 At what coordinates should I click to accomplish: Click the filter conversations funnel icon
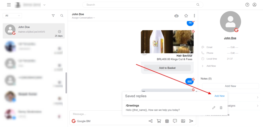53,16
